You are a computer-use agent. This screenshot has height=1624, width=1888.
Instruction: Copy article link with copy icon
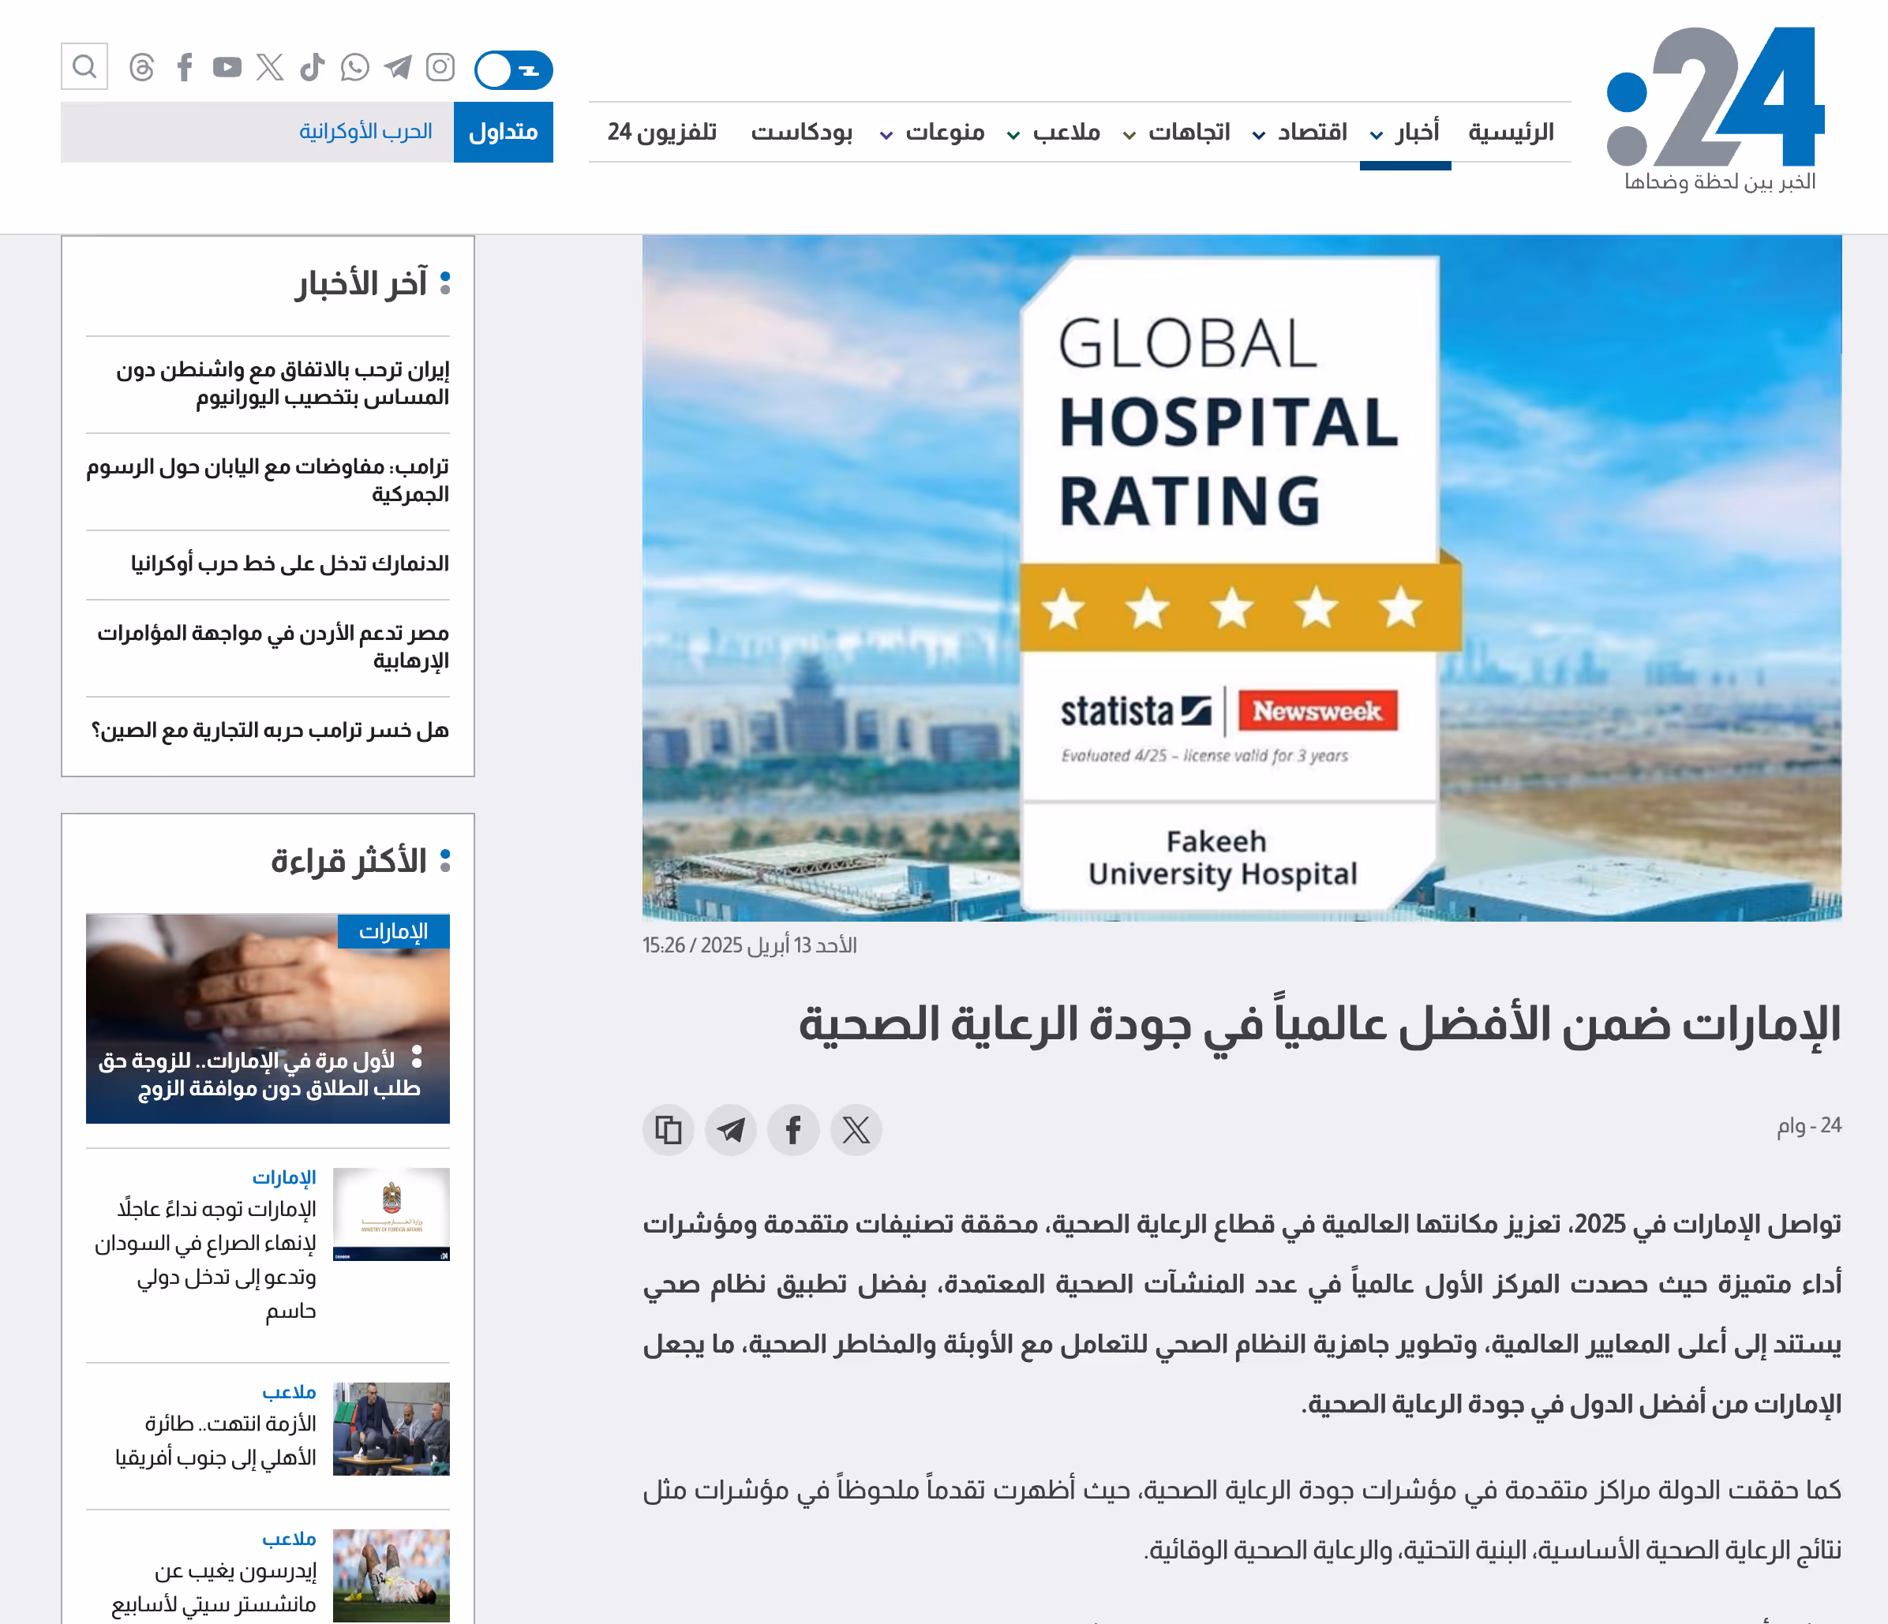tap(668, 1130)
